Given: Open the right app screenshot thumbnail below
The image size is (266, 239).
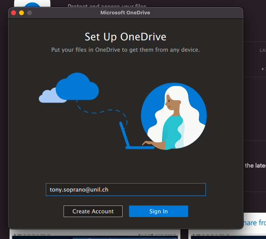Looking at the screenshot, I should [227, 235].
